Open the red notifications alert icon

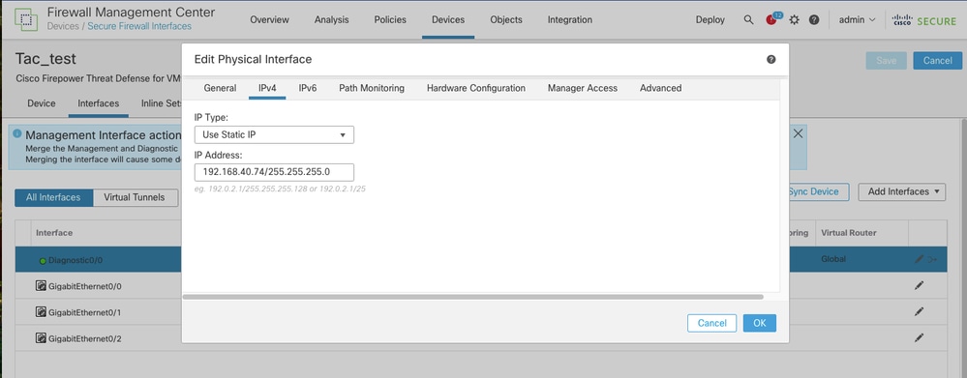pyautogui.click(x=771, y=19)
